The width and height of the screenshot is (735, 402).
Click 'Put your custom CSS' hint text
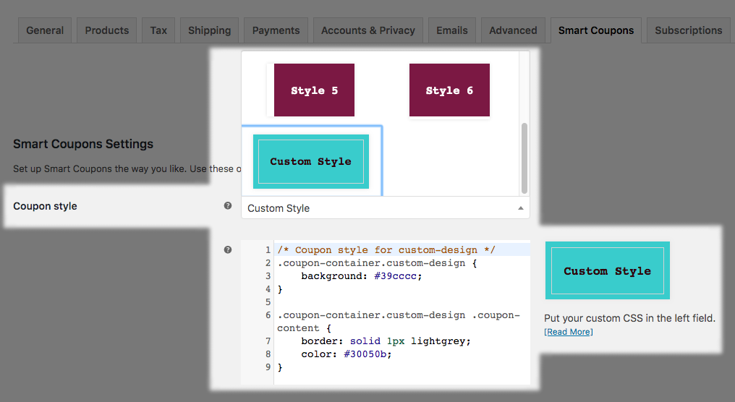tap(629, 318)
